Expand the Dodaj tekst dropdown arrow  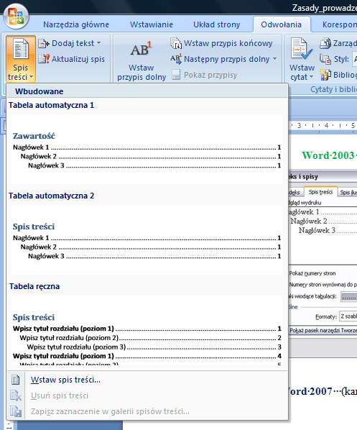98,43
